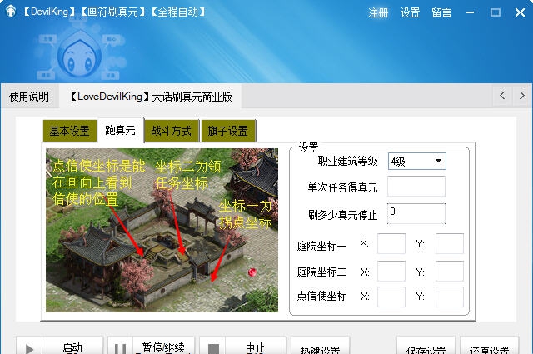
Task: Open the 注册 registration link
Action: click(378, 12)
